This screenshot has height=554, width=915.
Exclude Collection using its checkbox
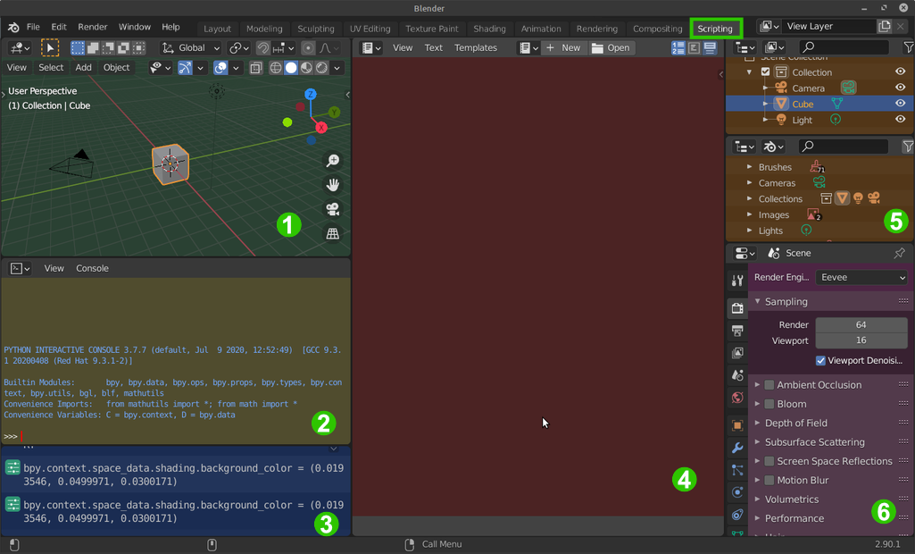click(766, 71)
